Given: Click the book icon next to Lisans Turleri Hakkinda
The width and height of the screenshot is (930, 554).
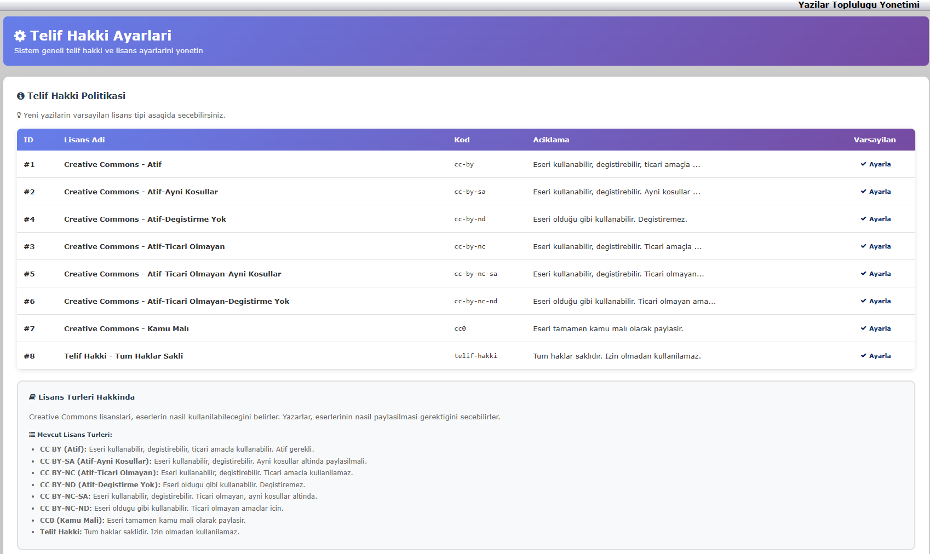Looking at the screenshot, I should 32,396.
